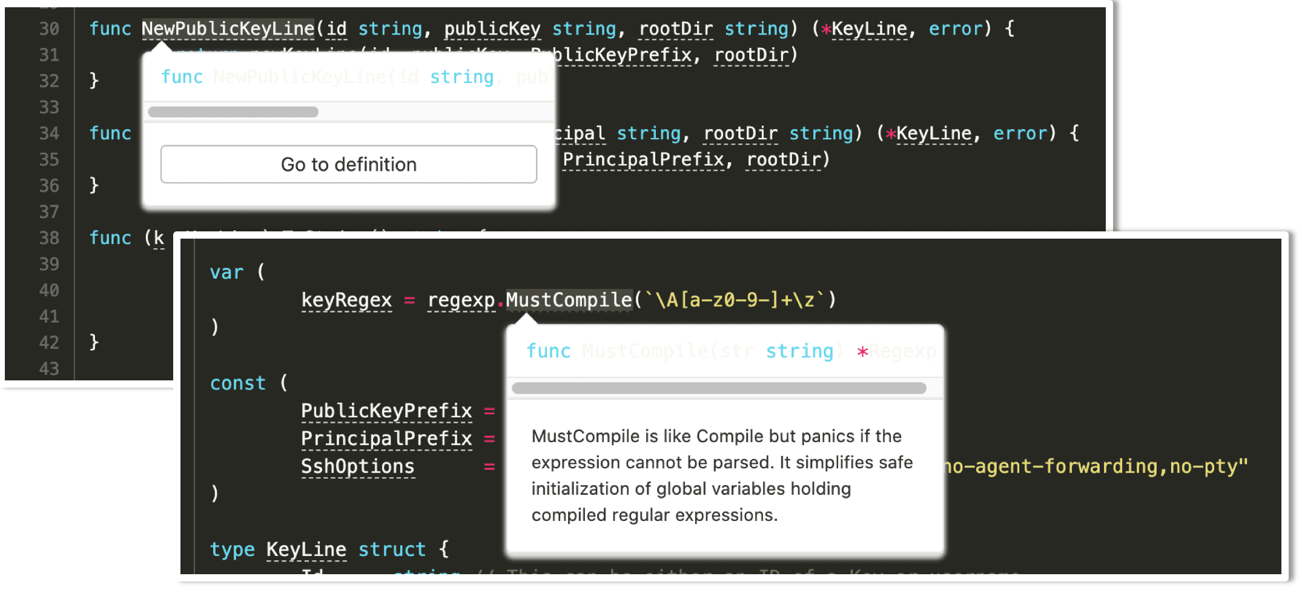
Task: Click the MustCompile identifier on line 40
Action: 568,299
